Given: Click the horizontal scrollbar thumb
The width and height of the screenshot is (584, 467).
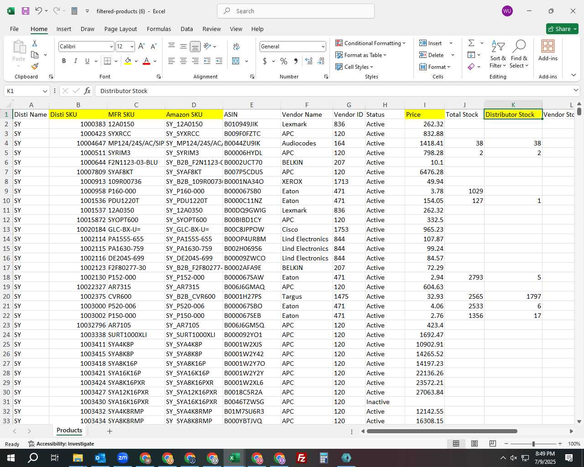Looking at the screenshot, I should [442, 431].
